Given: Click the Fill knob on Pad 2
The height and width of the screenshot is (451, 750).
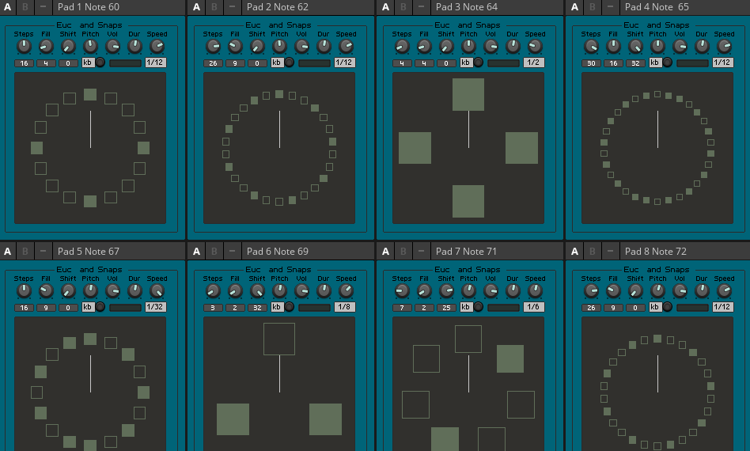Looking at the screenshot, I should coord(235,47).
